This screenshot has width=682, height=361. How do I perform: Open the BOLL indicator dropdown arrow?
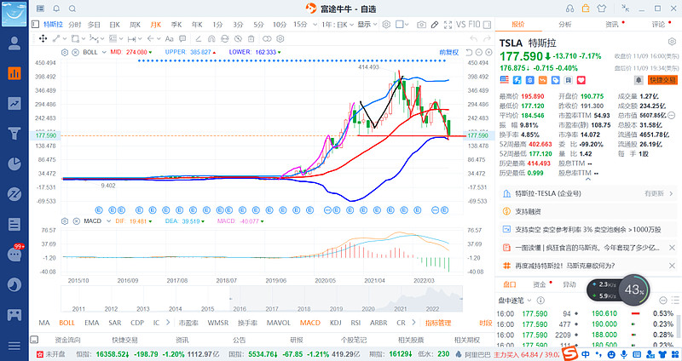(104, 52)
